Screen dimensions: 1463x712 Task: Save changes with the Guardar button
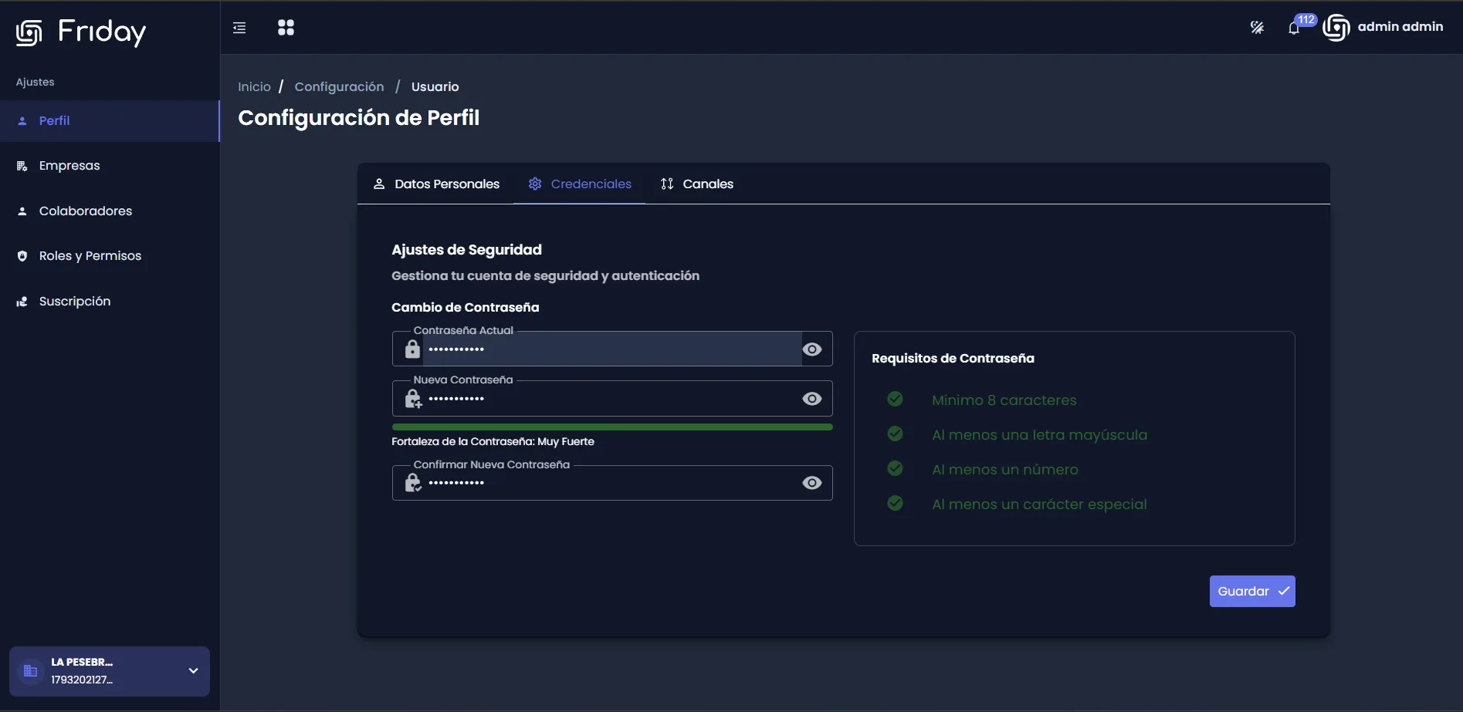(x=1252, y=592)
